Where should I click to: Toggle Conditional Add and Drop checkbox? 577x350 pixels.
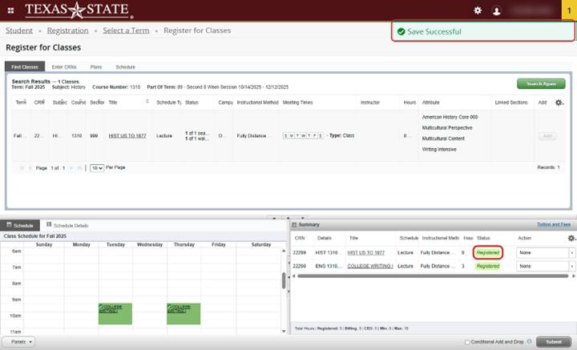(x=467, y=342)
